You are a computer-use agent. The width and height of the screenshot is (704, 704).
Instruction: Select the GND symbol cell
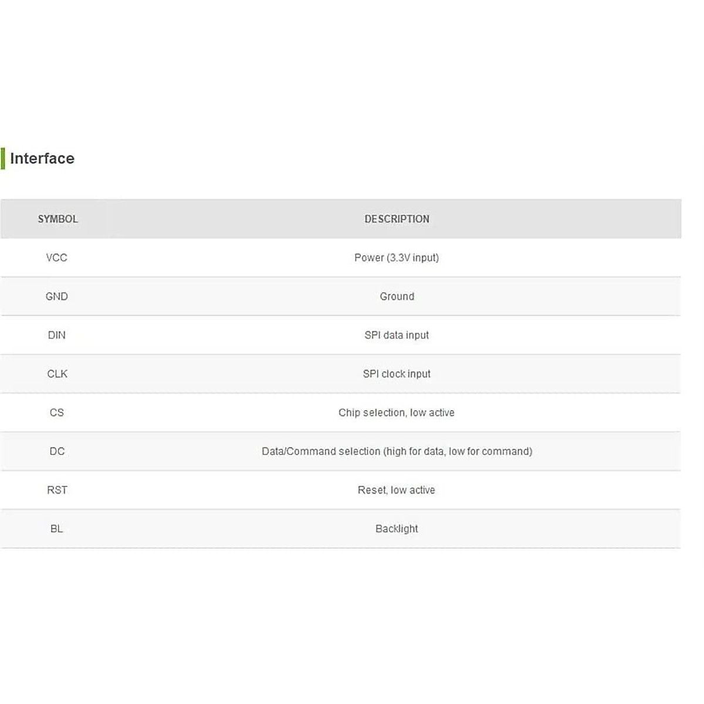(x=57, y=296)
